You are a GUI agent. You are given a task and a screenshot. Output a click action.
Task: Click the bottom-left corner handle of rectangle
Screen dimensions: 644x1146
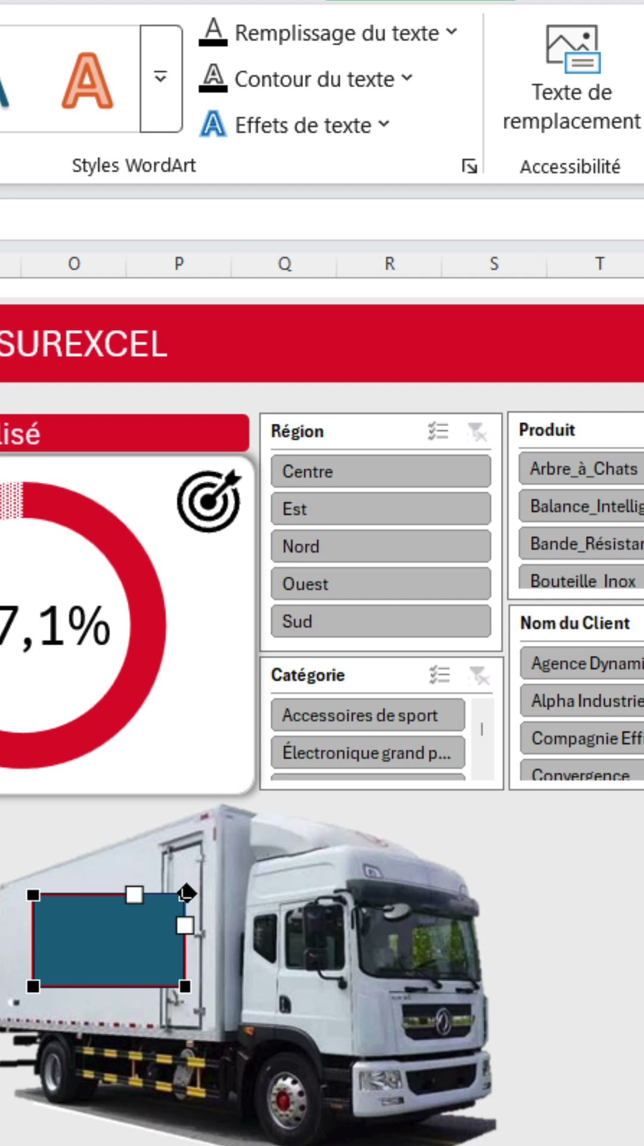(33, 987)
